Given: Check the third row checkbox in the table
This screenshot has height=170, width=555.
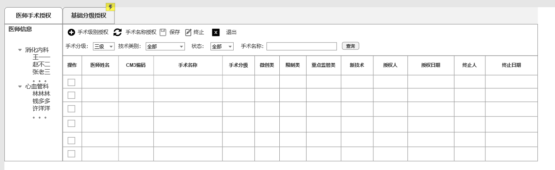Looking at the screenshot, I should tap(71, 109).
